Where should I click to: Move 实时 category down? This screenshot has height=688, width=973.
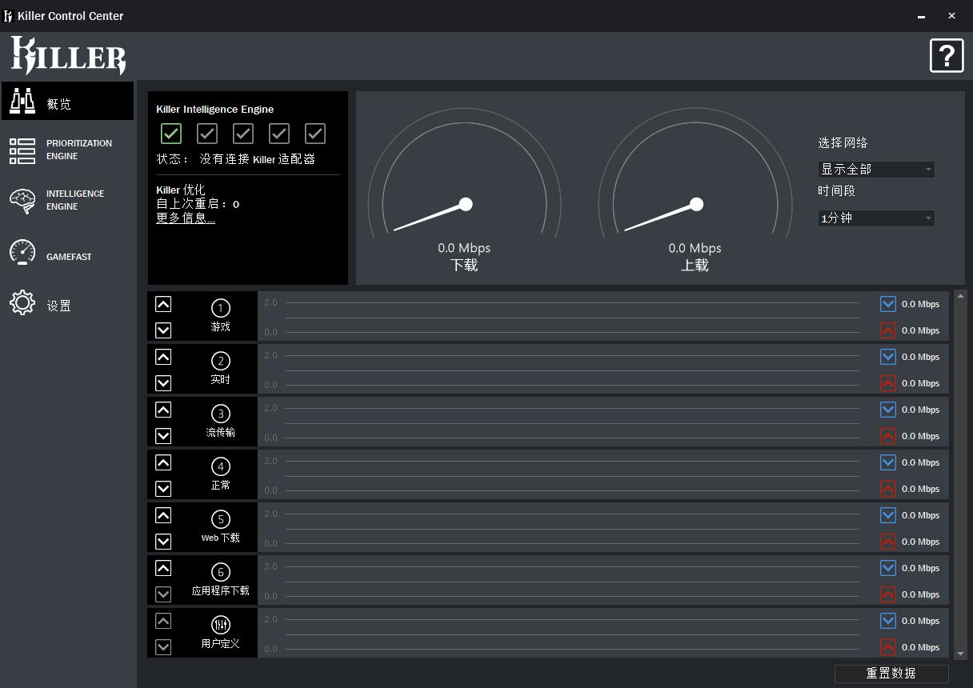pos(163,382)
